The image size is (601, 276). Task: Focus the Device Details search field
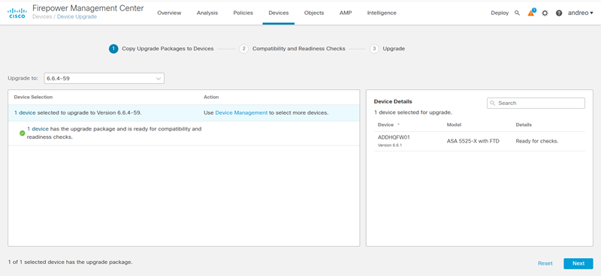click(536, 103)
